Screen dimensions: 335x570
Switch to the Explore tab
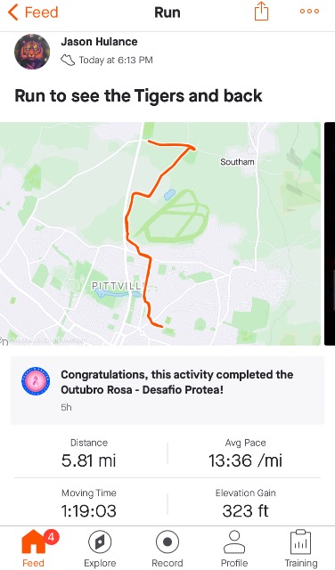tap(100, 549)
